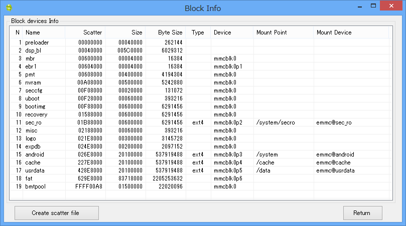
Task: Select the usrdata name cell
Action: pos(35,170)
